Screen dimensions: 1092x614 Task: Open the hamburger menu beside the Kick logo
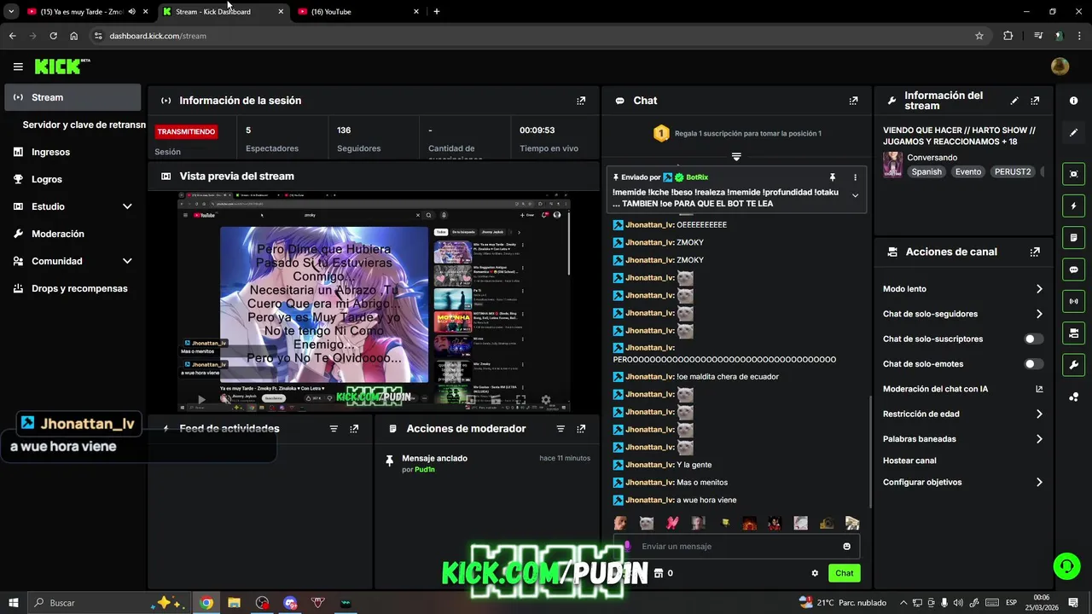point(18,67)
